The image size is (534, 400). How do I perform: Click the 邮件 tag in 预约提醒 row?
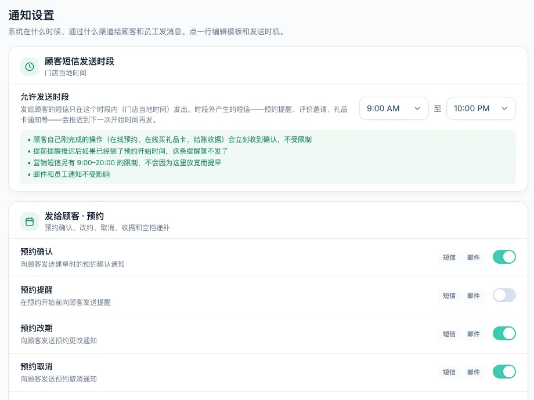[x=474, y=296]
